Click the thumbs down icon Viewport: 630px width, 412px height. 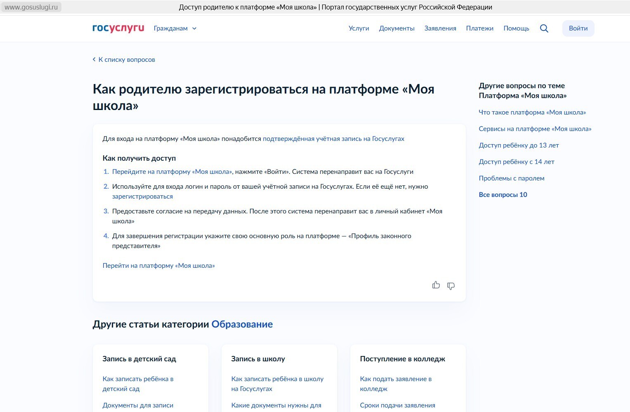point(451,286)
